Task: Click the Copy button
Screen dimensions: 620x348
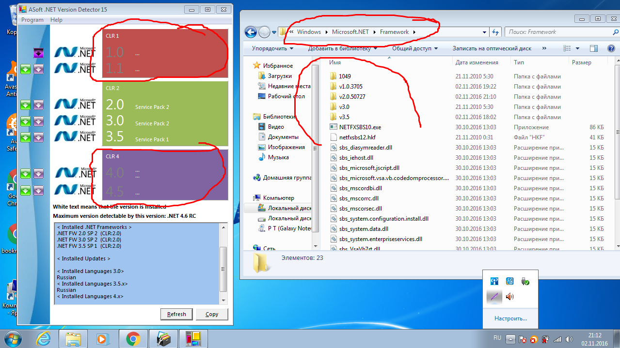Action: [212, 314]
